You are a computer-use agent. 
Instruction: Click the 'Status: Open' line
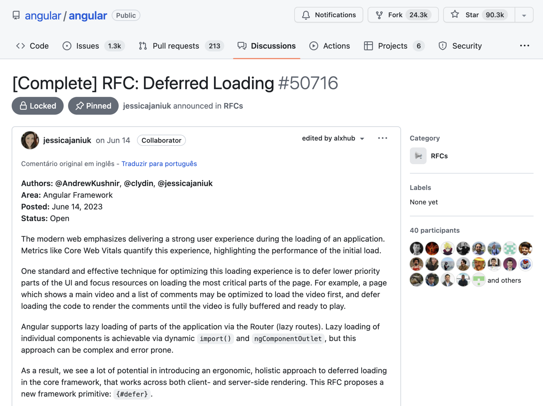[45, 218]
